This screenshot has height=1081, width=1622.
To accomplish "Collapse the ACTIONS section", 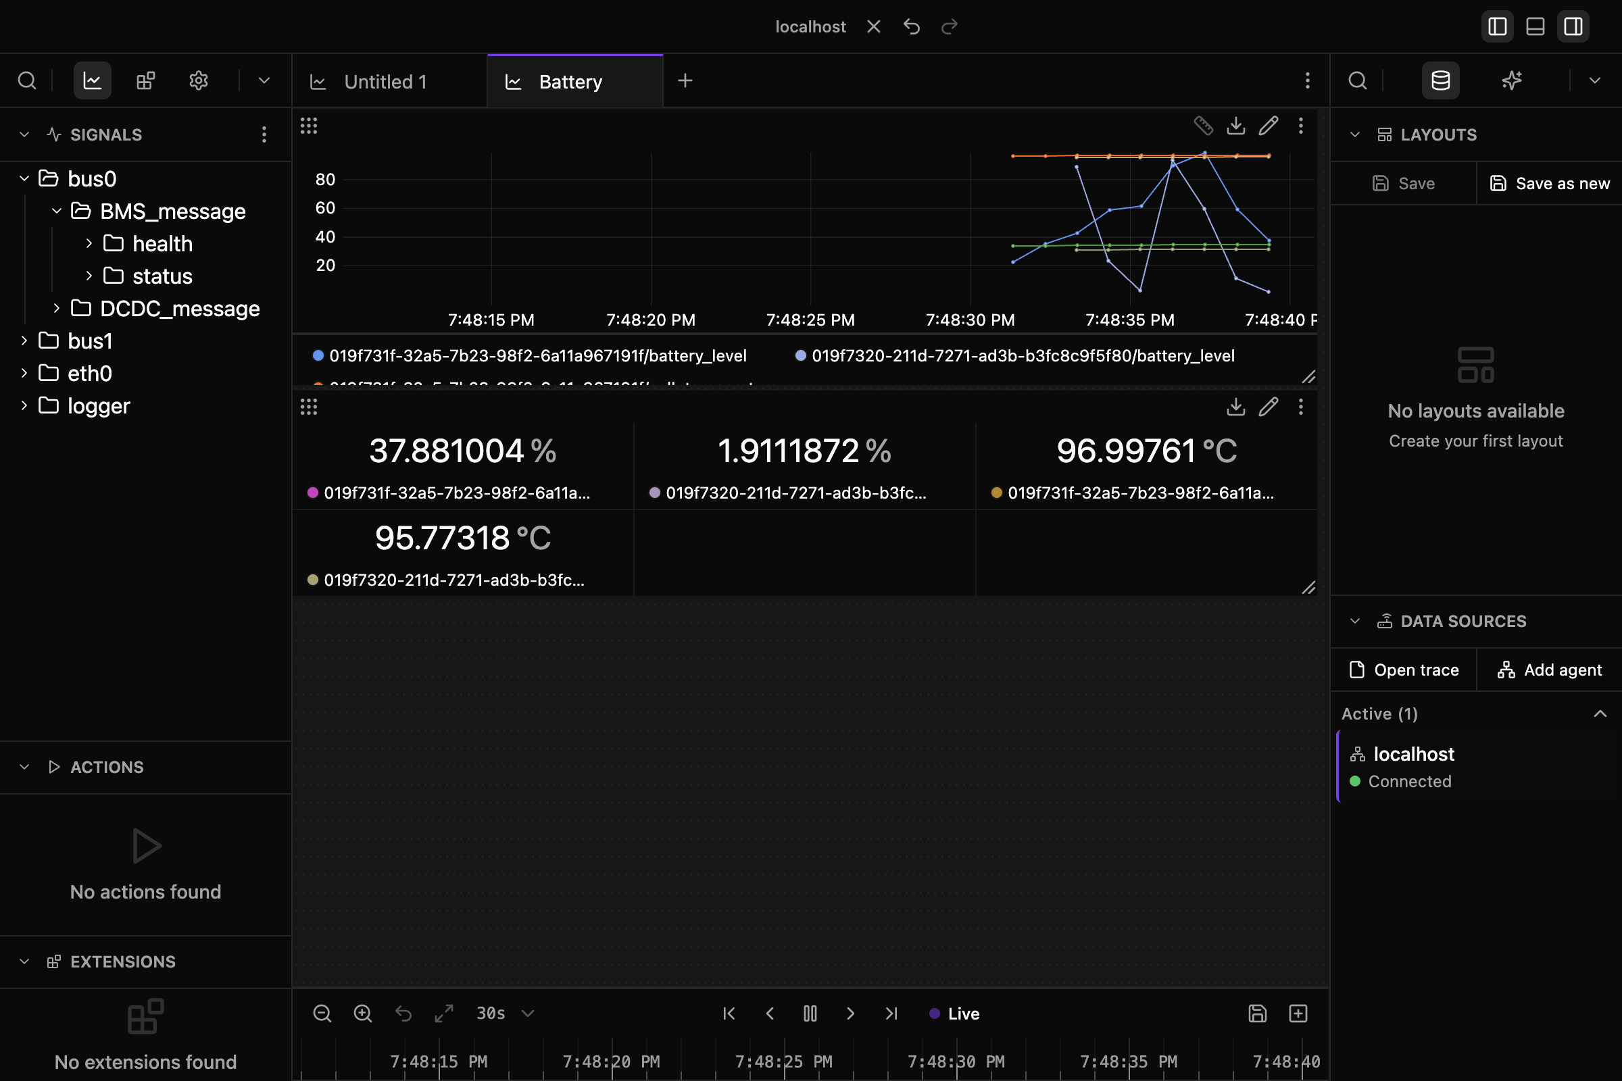I will point(24,767).
